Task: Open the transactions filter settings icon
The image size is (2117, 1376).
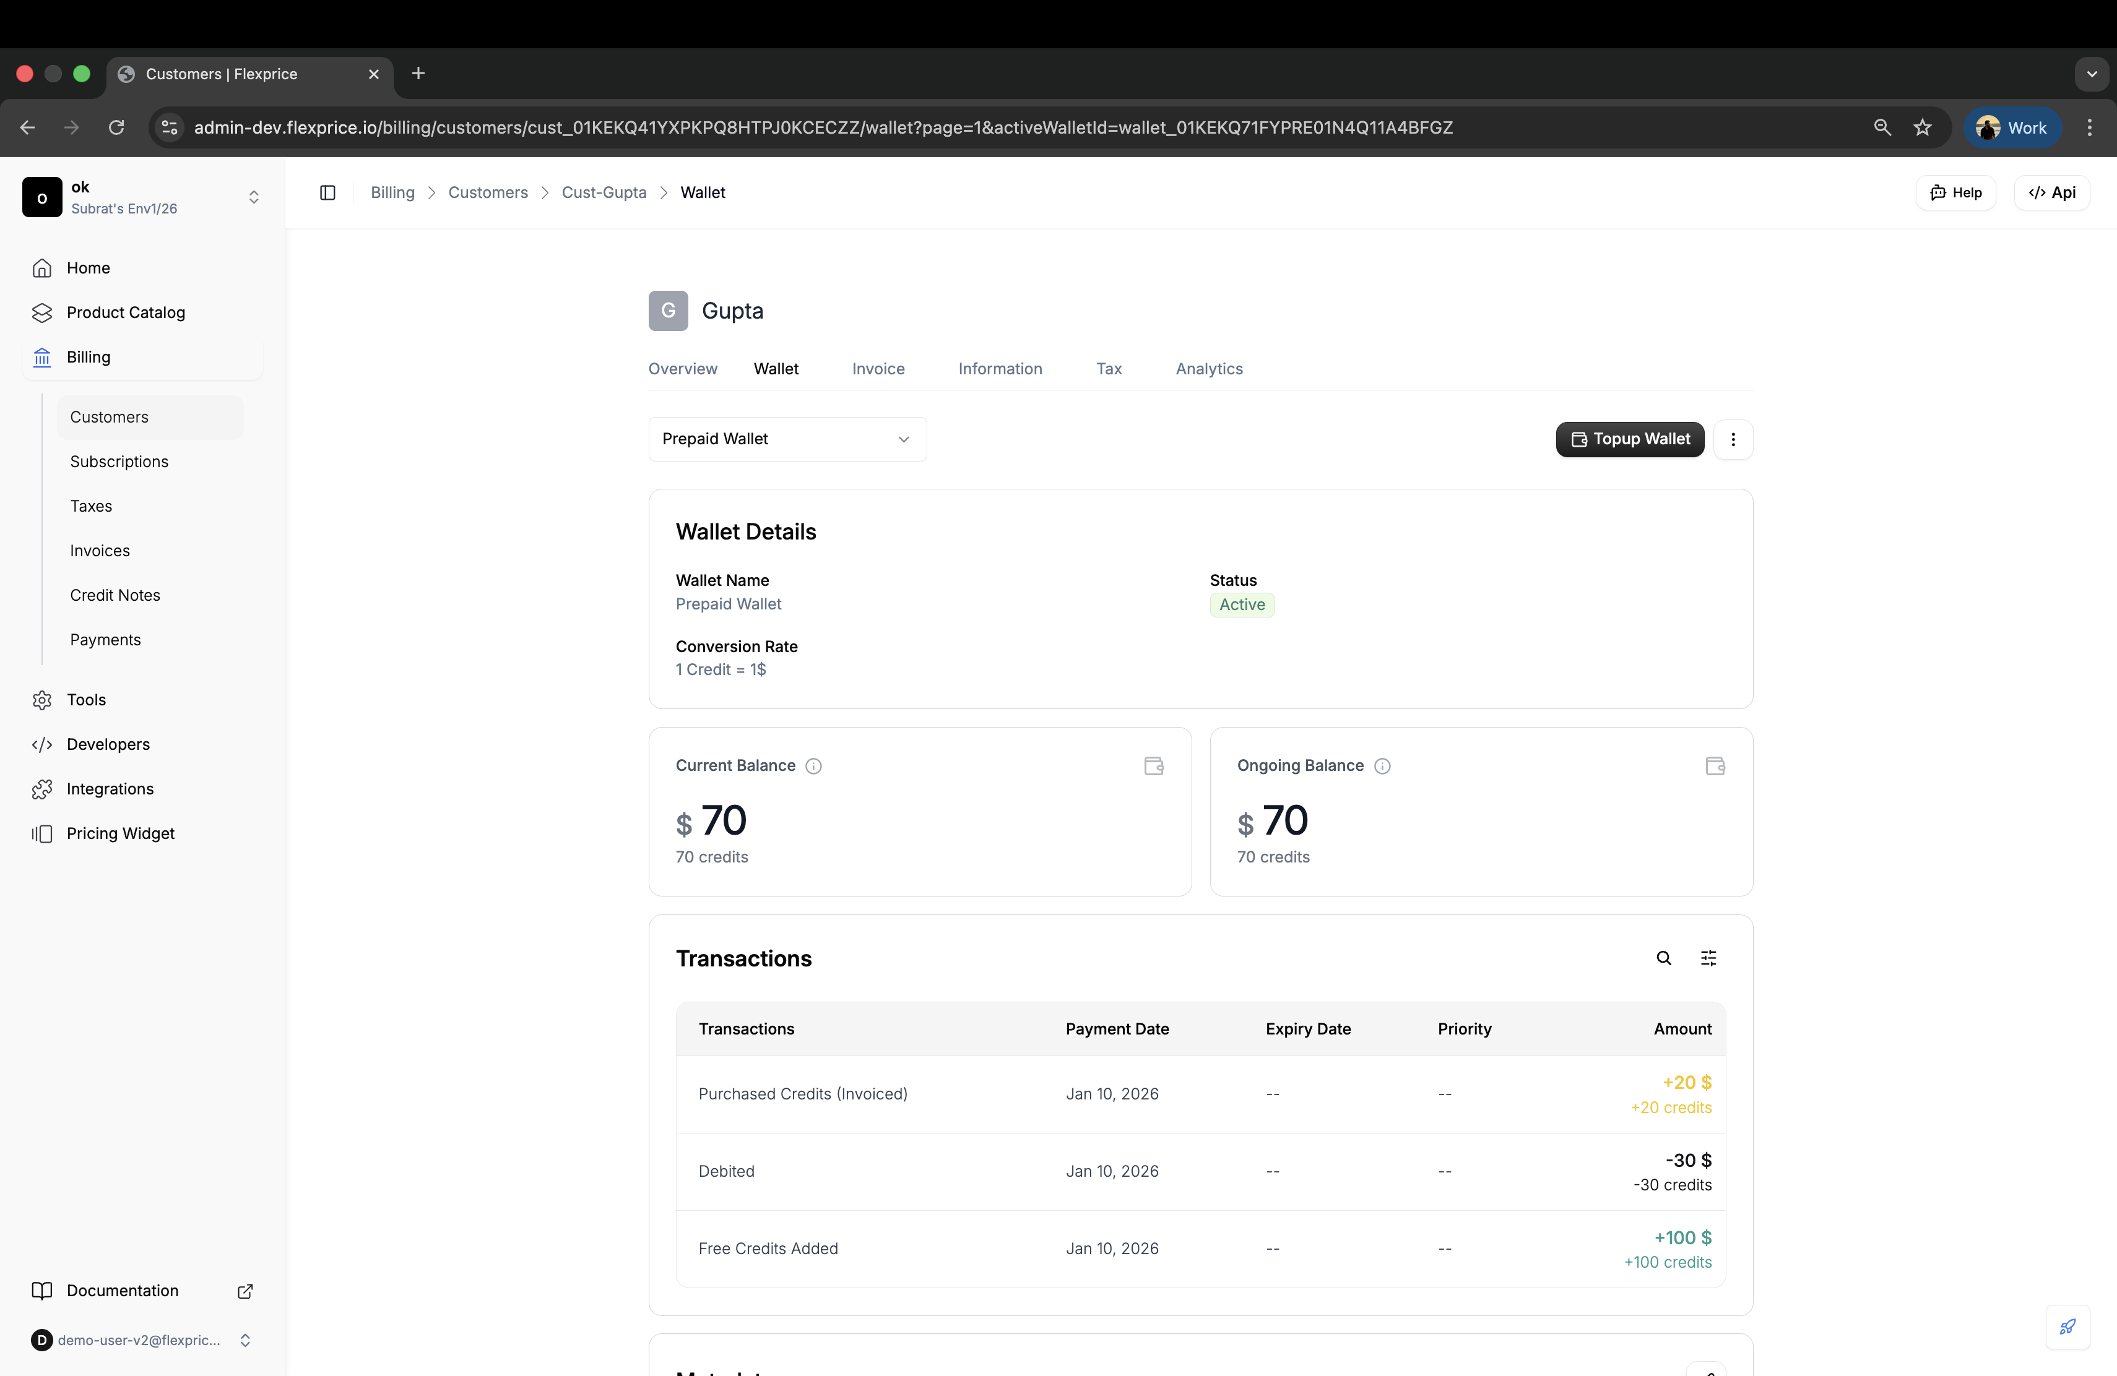Action: 1708,958
